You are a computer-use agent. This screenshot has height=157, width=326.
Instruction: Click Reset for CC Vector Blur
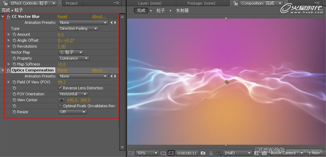click(62, 17)
